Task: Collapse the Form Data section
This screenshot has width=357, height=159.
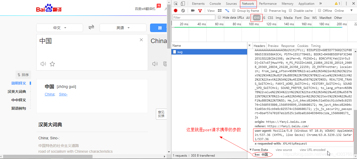Action: click(250, 150)
